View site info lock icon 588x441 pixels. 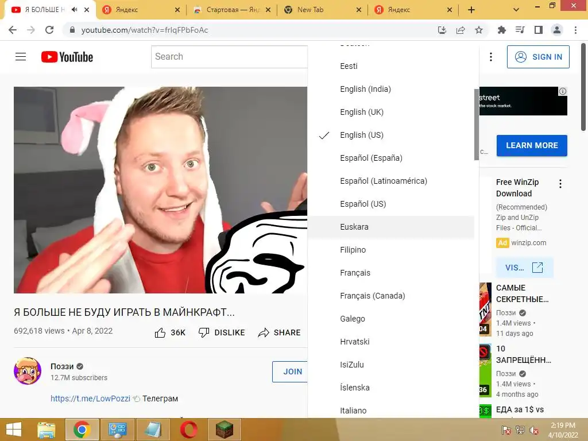point(72,30)
